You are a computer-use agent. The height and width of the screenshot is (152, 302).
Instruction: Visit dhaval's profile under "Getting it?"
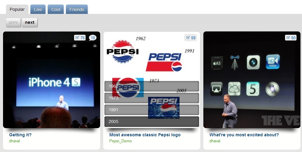pyautogui.click(x=15, y=141)
